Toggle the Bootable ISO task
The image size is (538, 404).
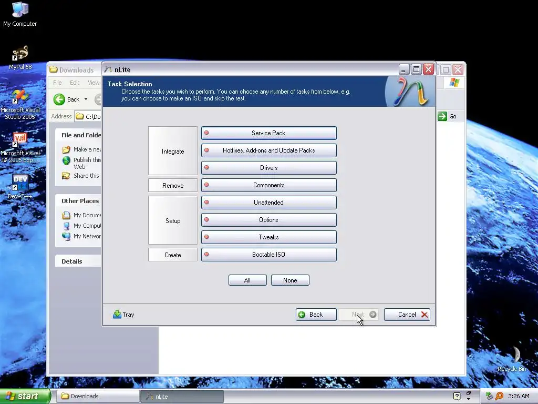(x=268, y=255)
